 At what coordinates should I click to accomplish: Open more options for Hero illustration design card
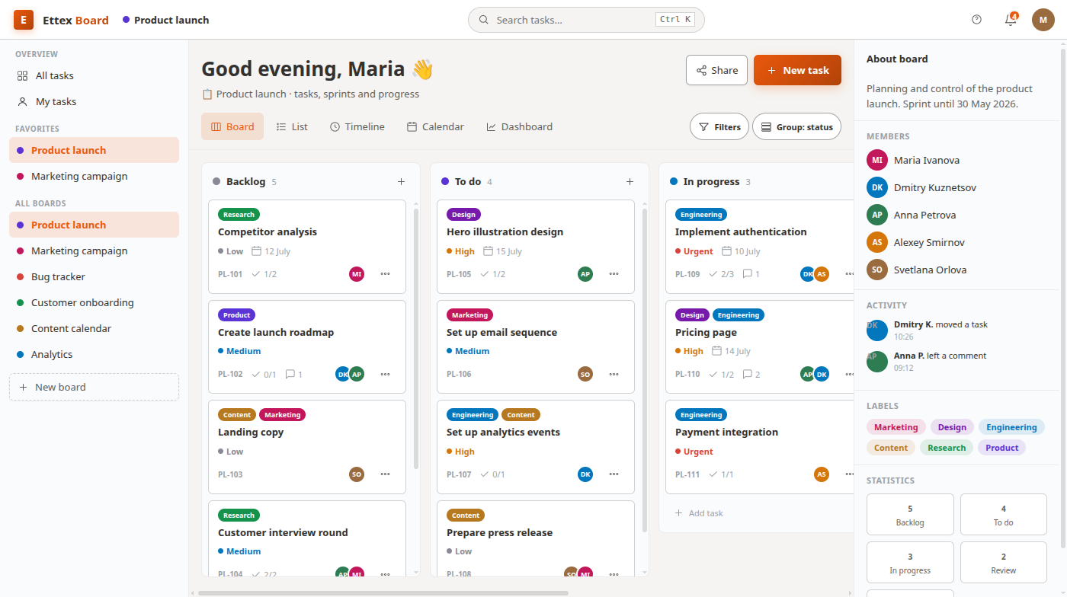point(614,274)
